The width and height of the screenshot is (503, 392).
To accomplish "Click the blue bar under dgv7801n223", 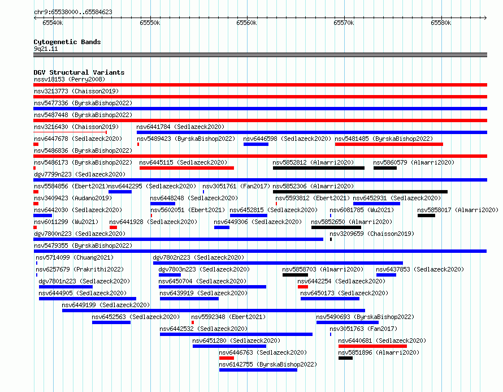I will tap(66, 287).
